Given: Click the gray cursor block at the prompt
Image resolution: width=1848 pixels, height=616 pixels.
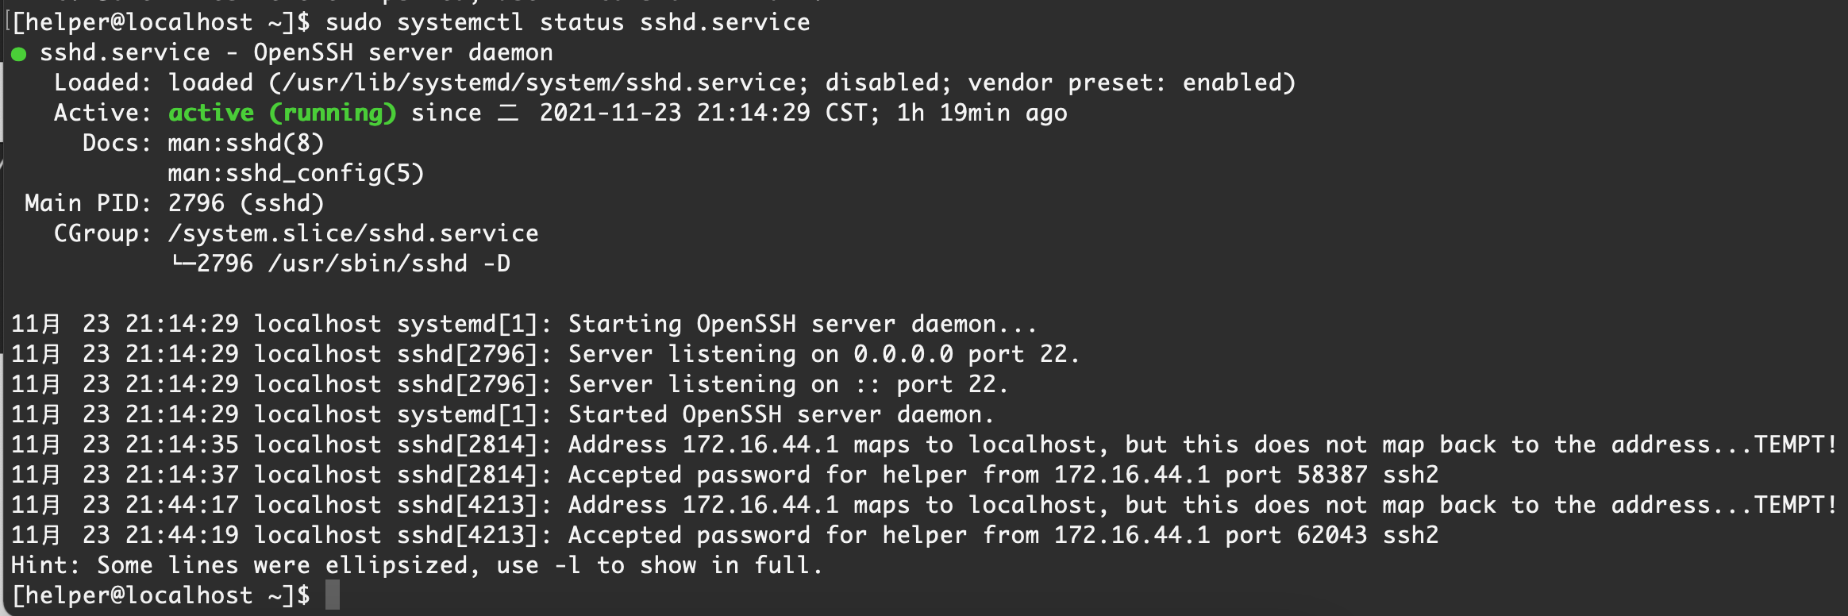Looking at the screenshot, I should (x=333, y=595).
